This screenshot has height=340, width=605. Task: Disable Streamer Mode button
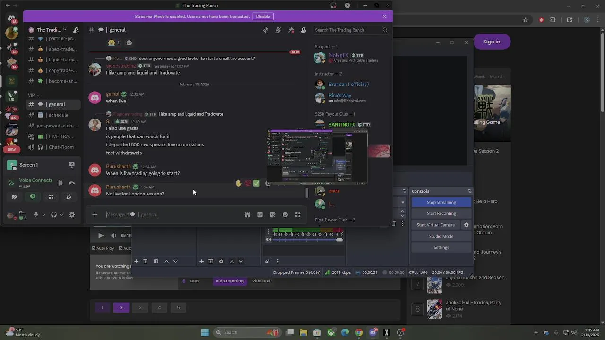tap(263, 16)
